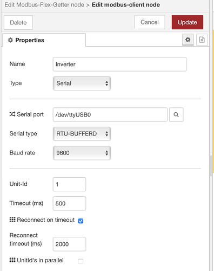Search serial ports with magnifier button

[176, 114]
